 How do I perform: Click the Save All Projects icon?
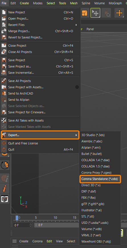[4, 81]
